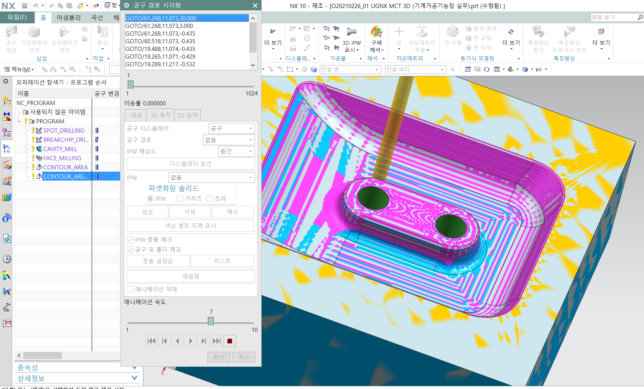The width and height of the screenshot is (644, 389).
Task: Click the Analyze (해석) button in dialog
Action: click(232, 212)
